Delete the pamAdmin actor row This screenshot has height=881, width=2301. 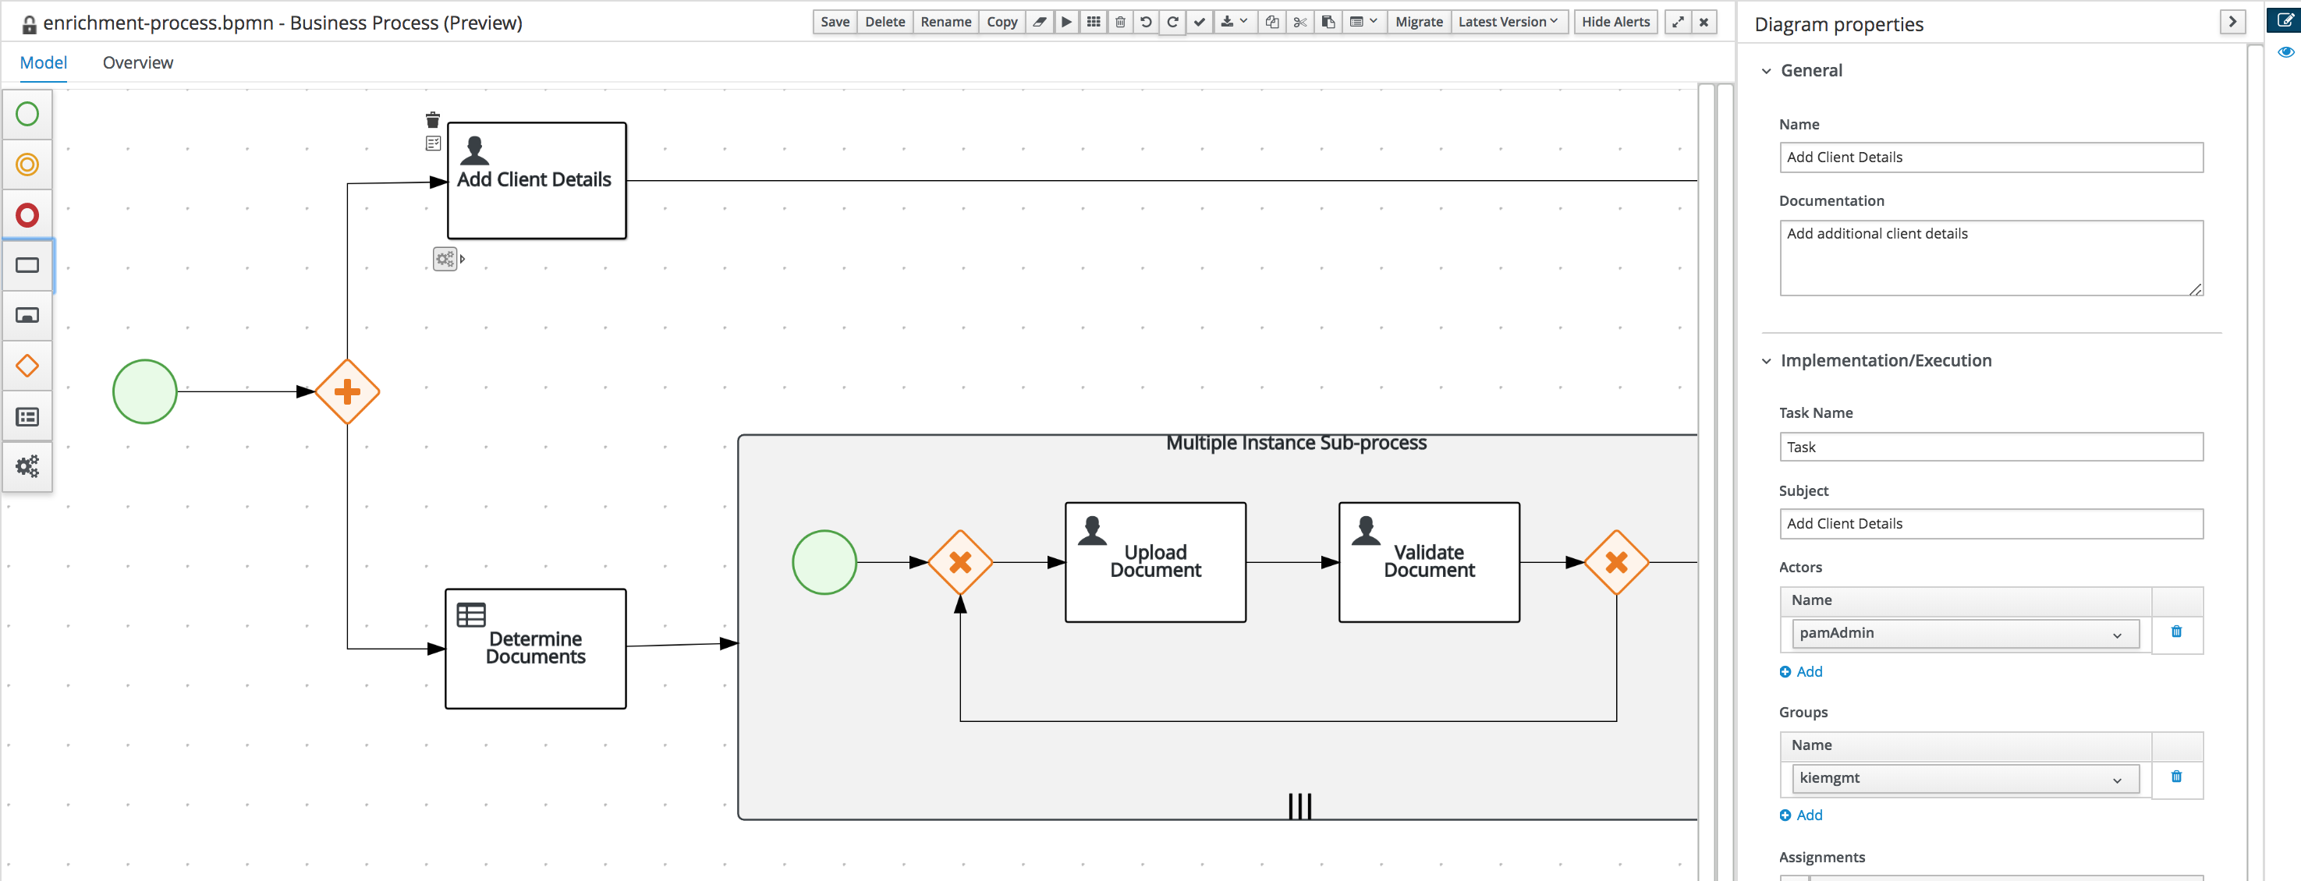coord(2176,632)
